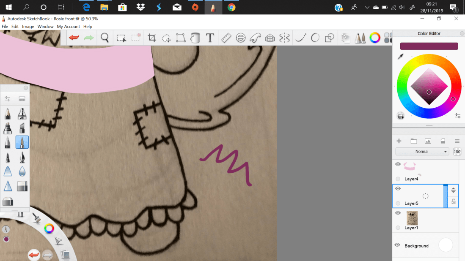Viewport: 465px width, 261px height.
Task: Select the Text tool
Action: tap(210, 38)
